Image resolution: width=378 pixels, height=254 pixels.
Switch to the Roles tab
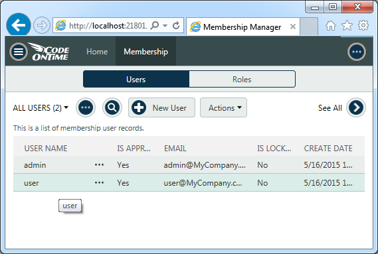242,79
